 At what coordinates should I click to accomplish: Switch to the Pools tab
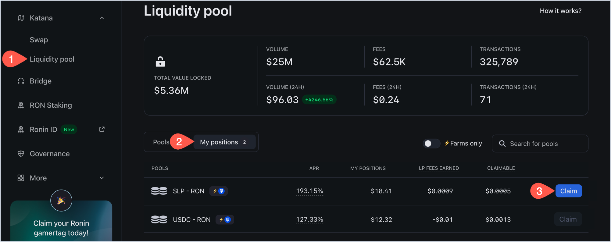pos(161,142)
